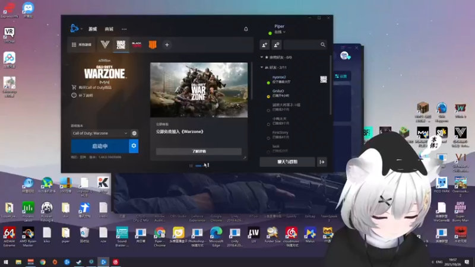Open the AMD Ryzen Master desktop icon
This screenshot has height=267, width=475.
pos(28,237)
